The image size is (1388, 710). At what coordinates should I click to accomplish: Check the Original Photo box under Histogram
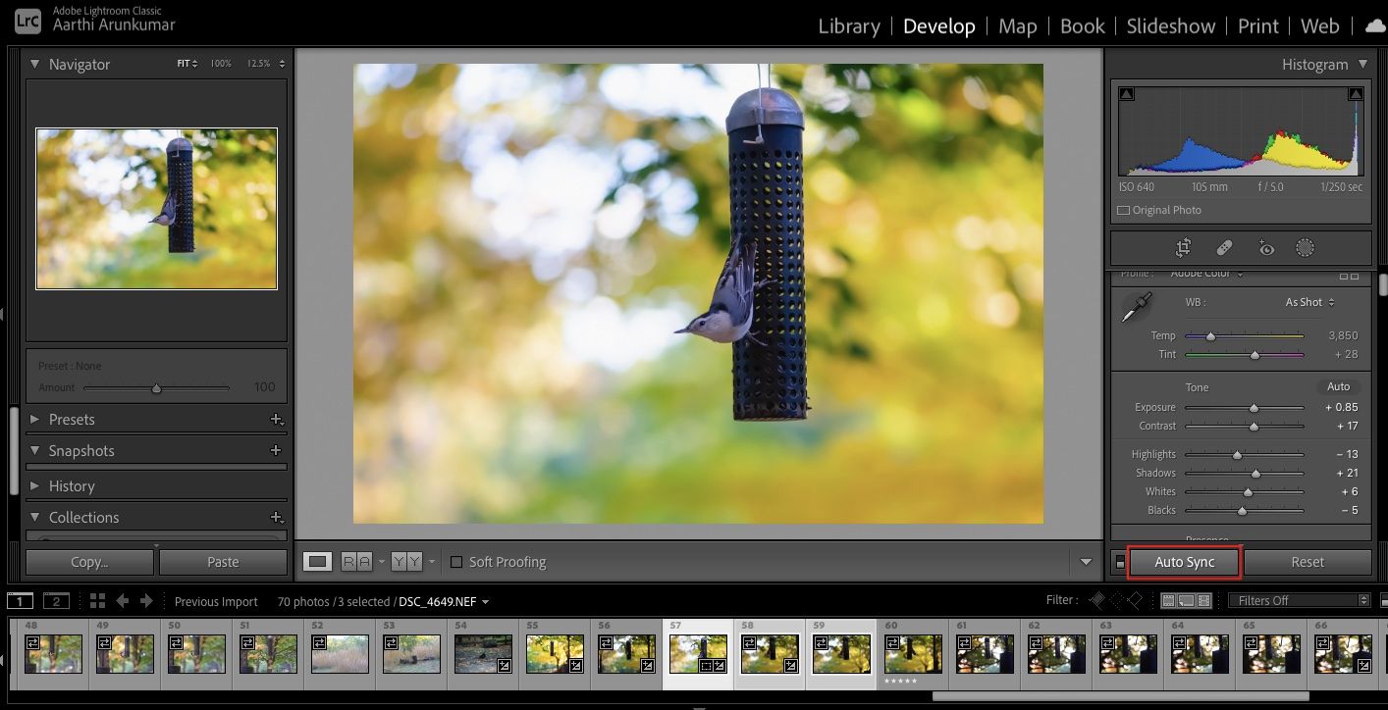1123,209
